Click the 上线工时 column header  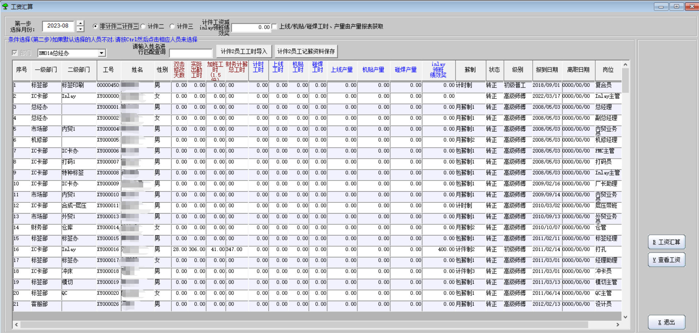[x=278, y=70]
